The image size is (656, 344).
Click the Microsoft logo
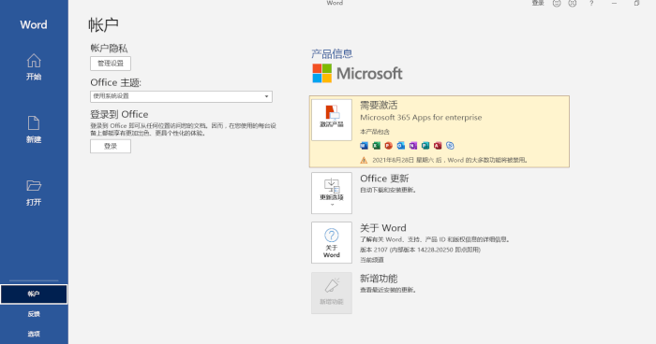coord(357,74)
